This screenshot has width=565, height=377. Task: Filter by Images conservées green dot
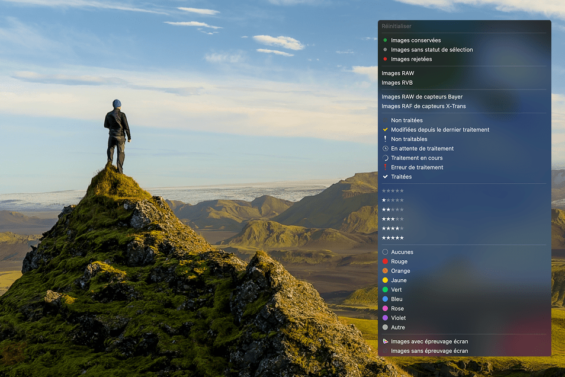pos(385,40)
